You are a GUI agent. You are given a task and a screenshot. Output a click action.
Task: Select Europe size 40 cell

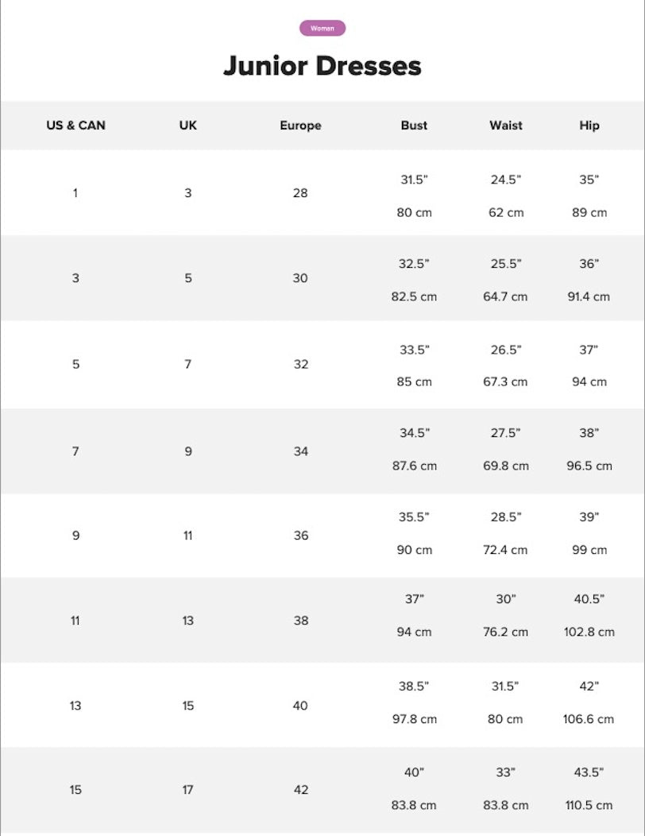(x=300, y=706)
